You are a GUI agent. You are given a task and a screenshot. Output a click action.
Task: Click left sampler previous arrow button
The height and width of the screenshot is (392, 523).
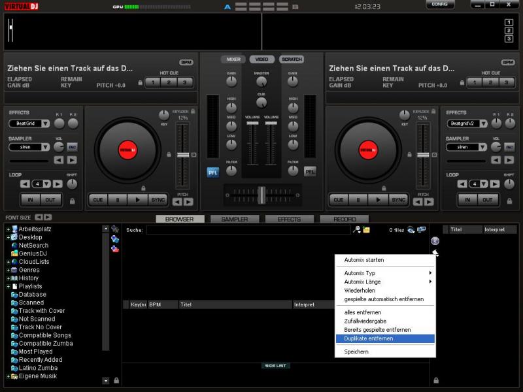[59, 160]
